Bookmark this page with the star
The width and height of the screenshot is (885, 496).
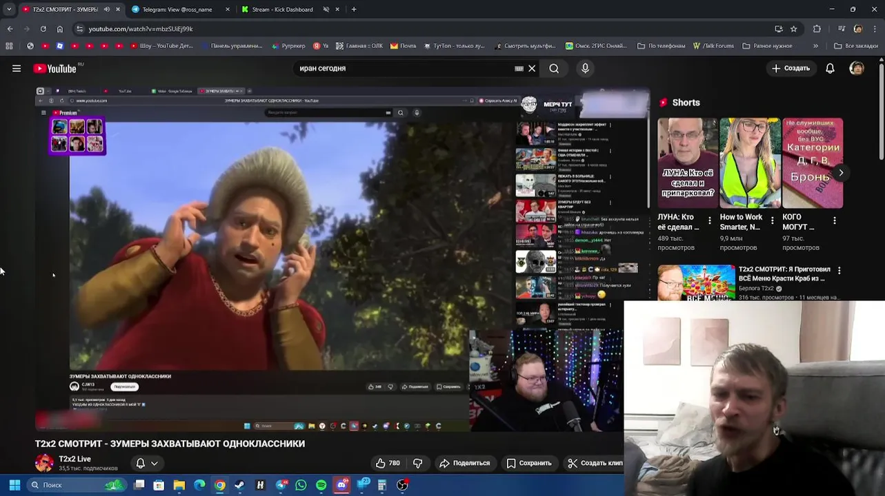coord(794,29)
